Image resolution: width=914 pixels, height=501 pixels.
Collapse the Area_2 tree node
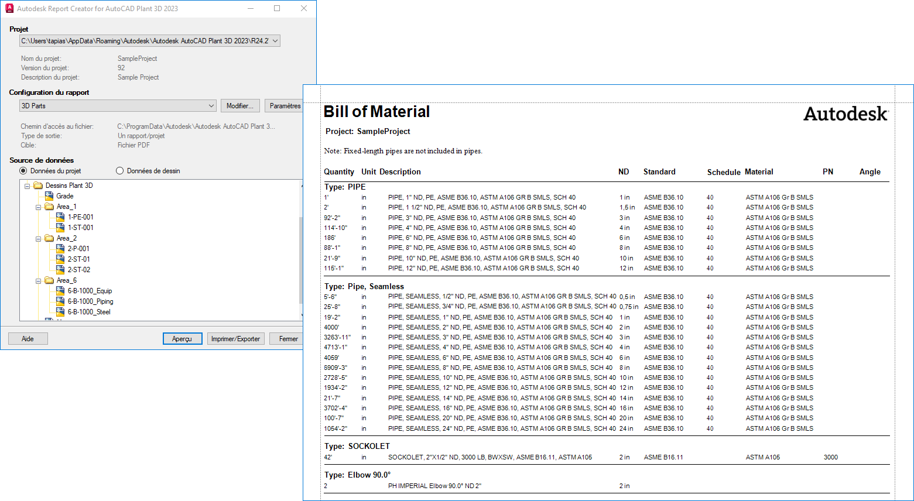click(x=38, y=239)
